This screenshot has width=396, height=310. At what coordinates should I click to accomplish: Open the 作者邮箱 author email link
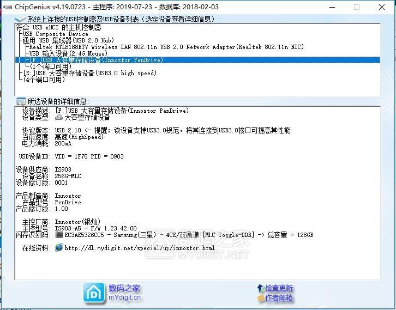point(279,298)
